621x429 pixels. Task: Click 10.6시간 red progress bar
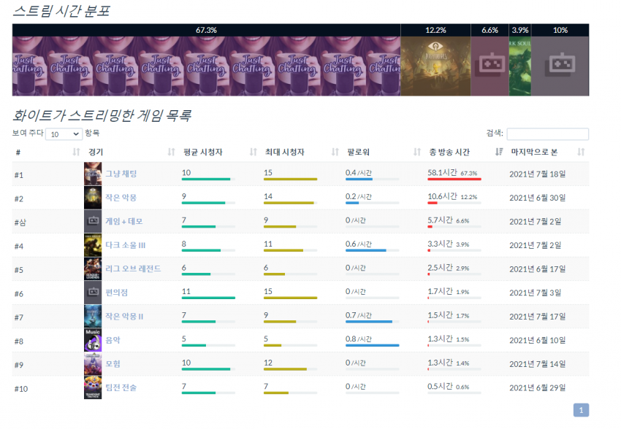tap(433, 203)
